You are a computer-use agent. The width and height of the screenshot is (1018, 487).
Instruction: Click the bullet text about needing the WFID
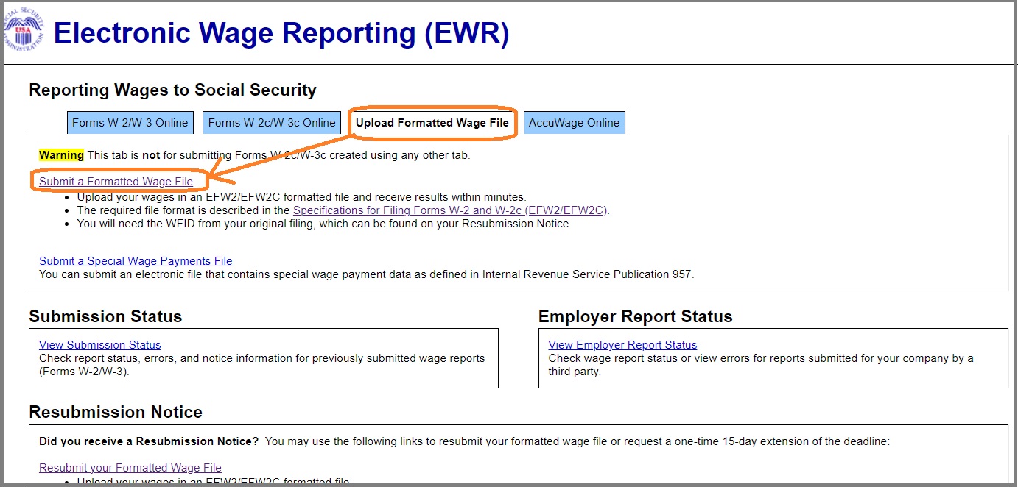click(323, 224)
